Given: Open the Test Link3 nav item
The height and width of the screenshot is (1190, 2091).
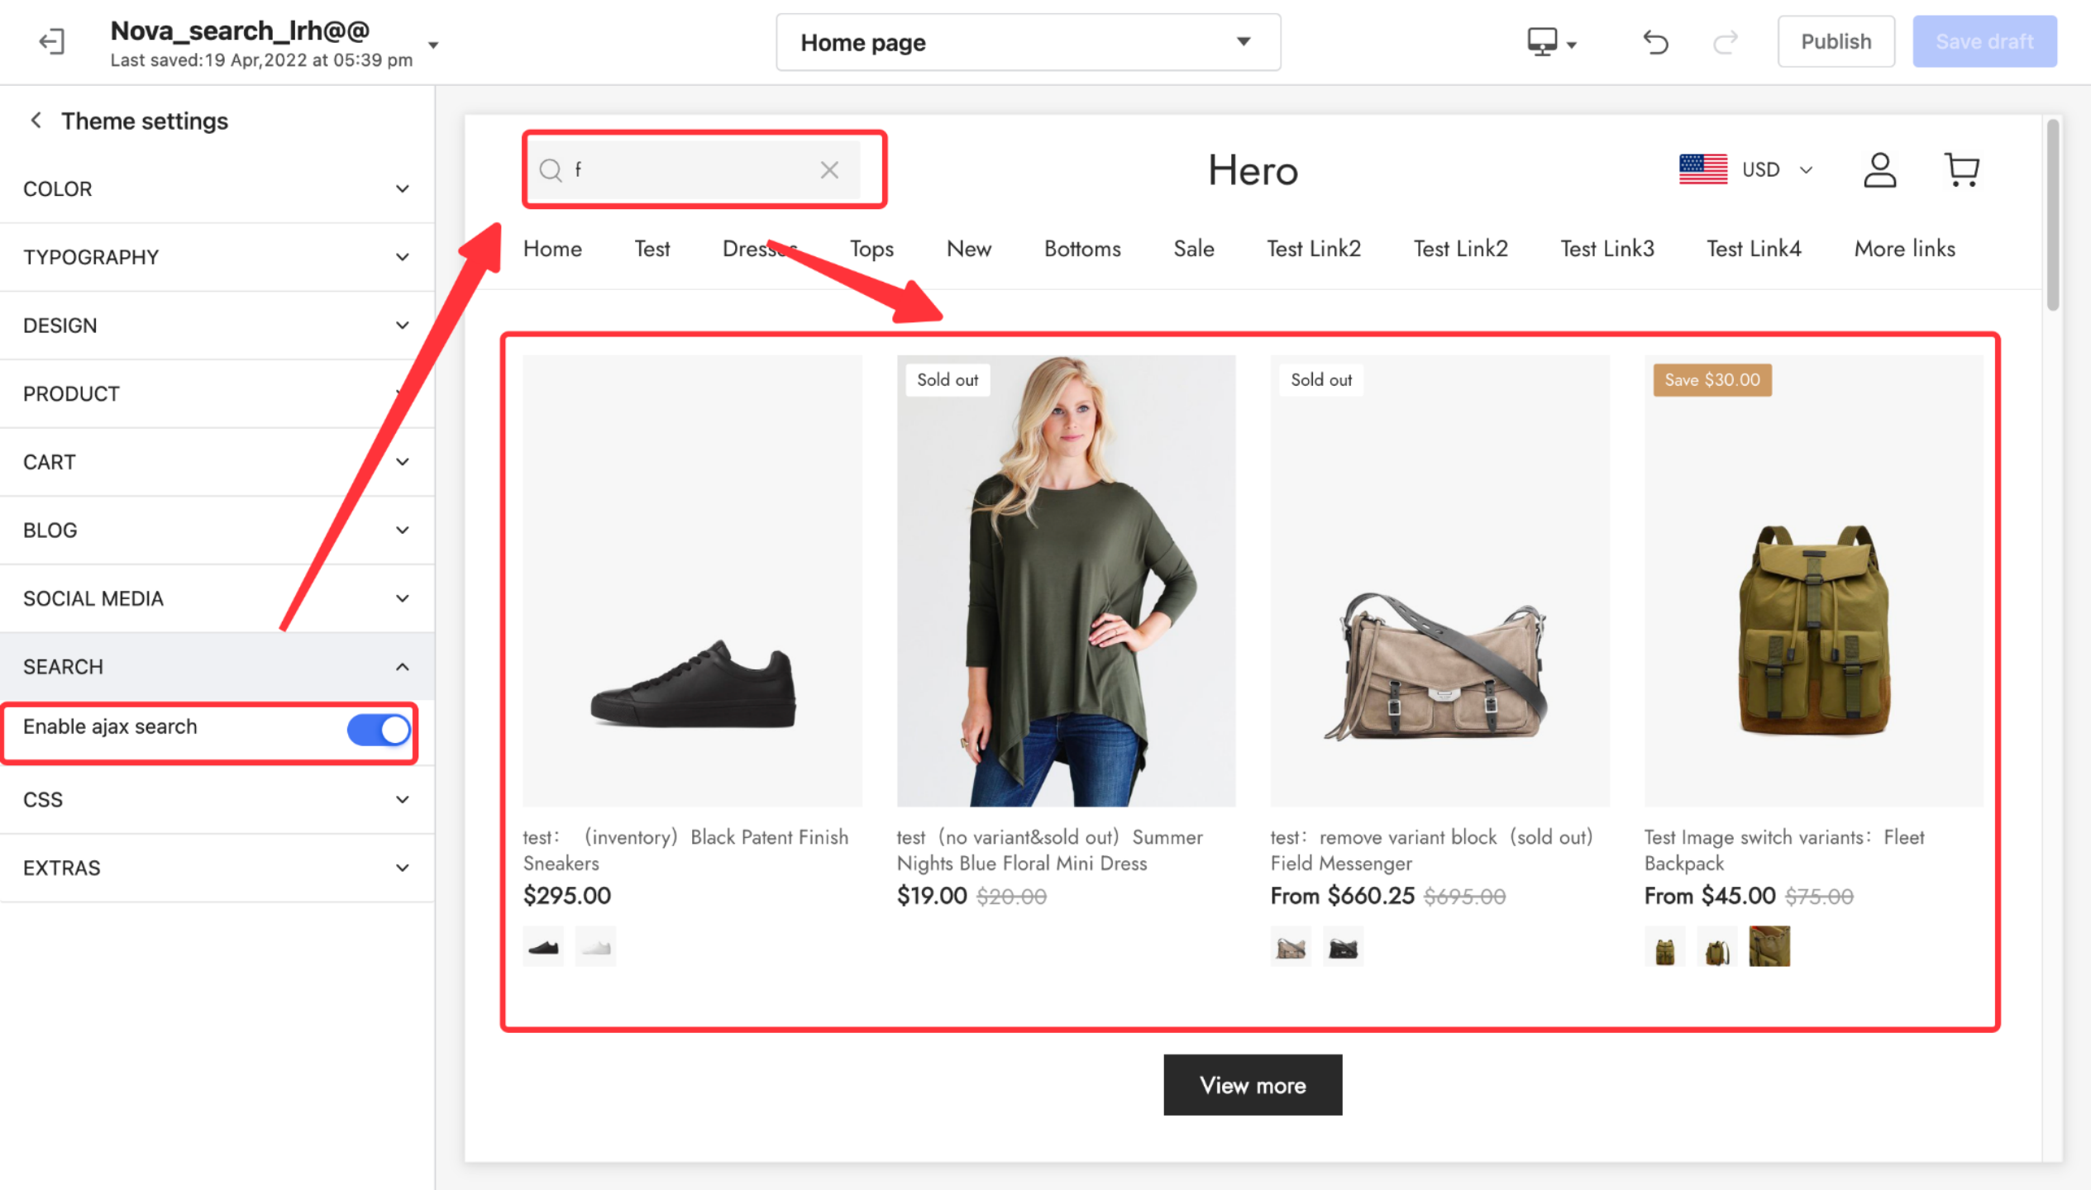Looking at the screenshot, I should coord(1607,249).
